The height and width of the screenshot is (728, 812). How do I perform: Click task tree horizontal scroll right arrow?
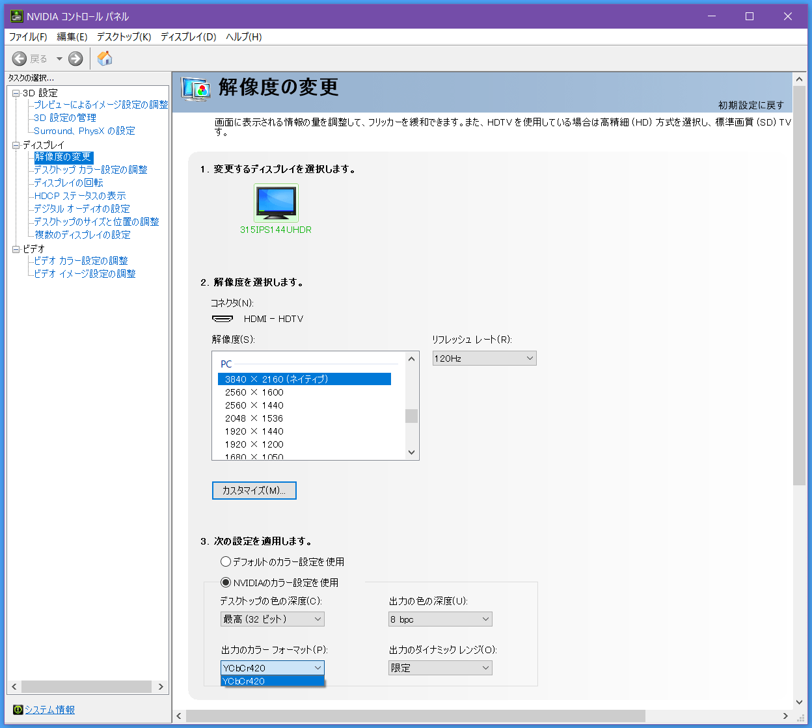click(161, 687)
